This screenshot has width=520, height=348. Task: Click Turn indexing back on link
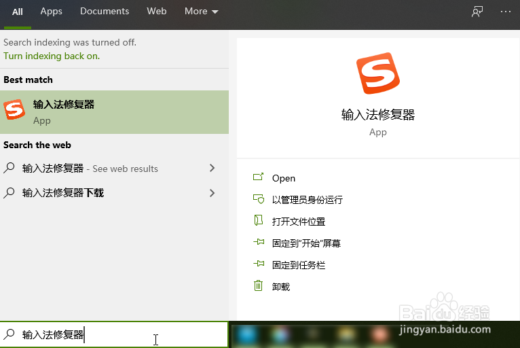52,56
